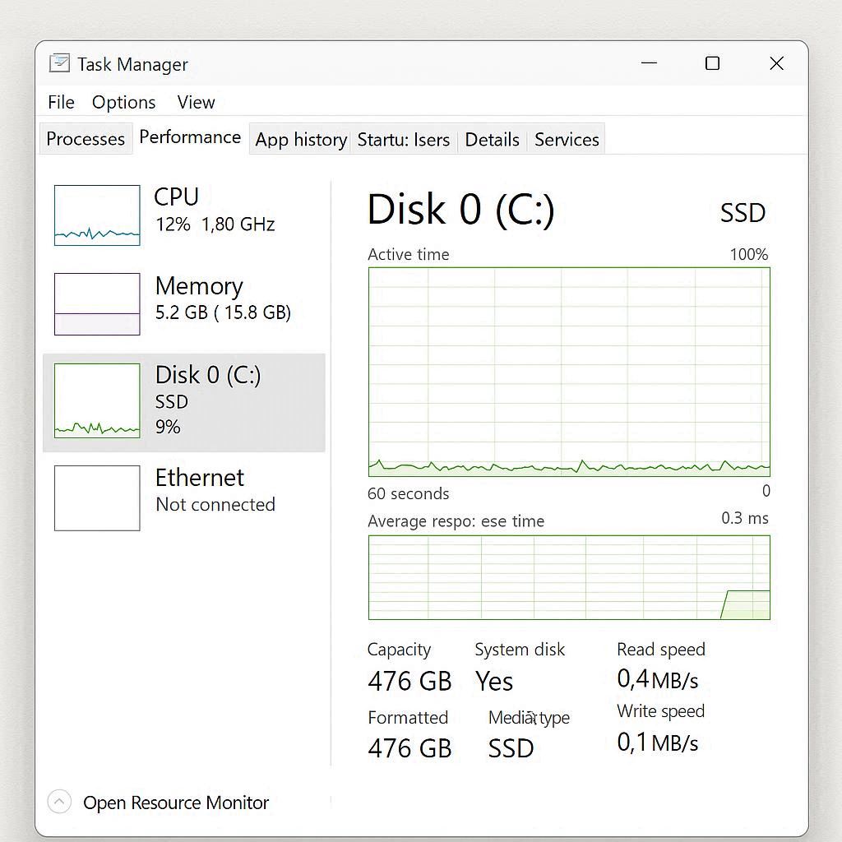Open the Services tab

coord(566,140)
